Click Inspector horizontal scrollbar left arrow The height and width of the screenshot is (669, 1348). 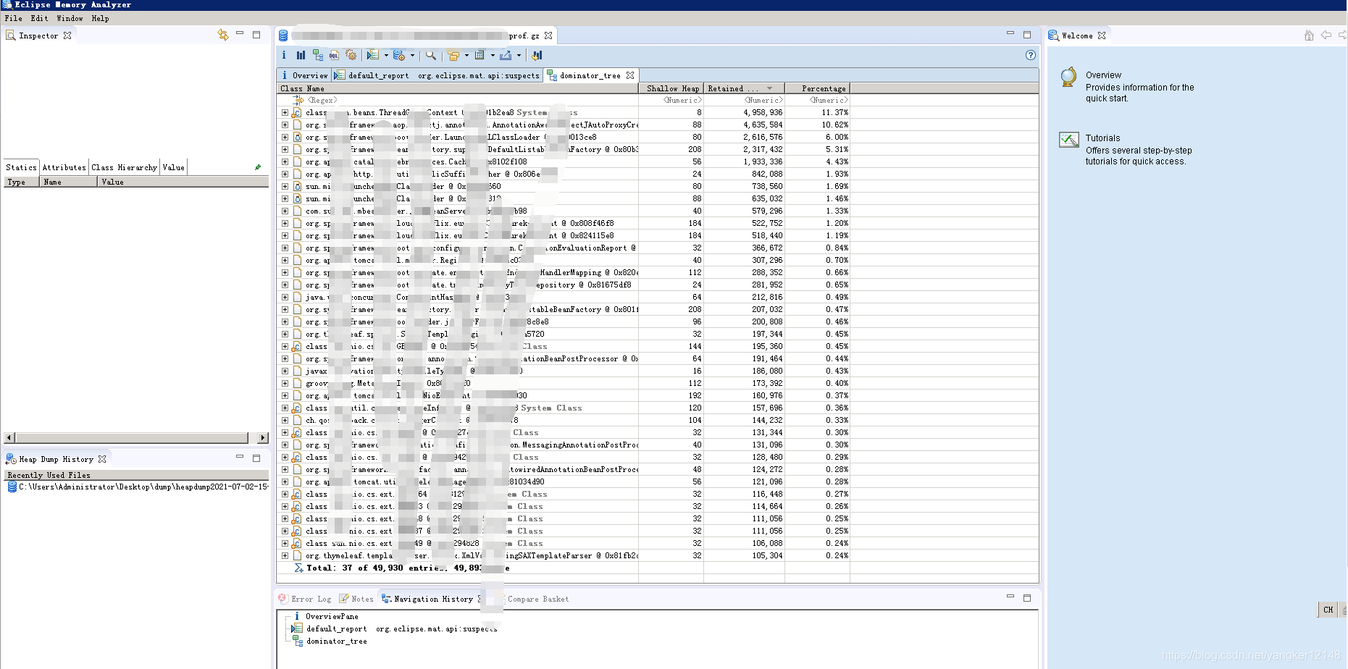click(x=9, y=437)
